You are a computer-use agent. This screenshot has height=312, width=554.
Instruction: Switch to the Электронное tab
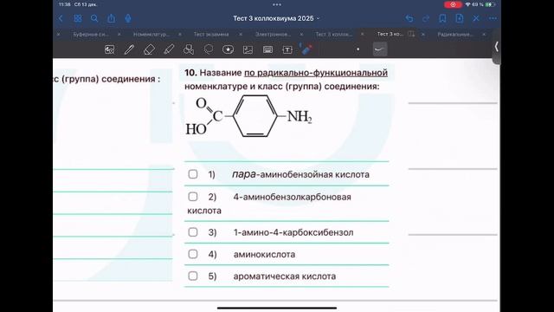(273, 35)
